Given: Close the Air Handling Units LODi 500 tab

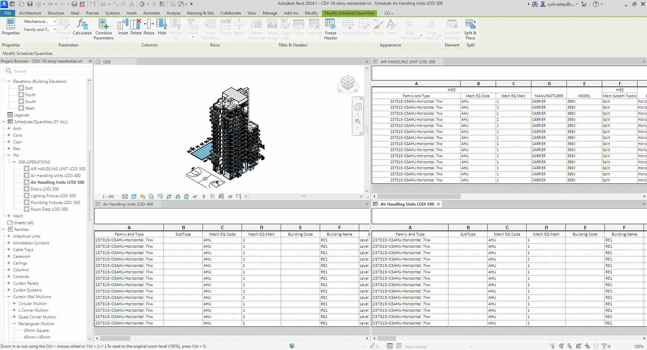Looking at the screenshot, I should click(439, 204).
